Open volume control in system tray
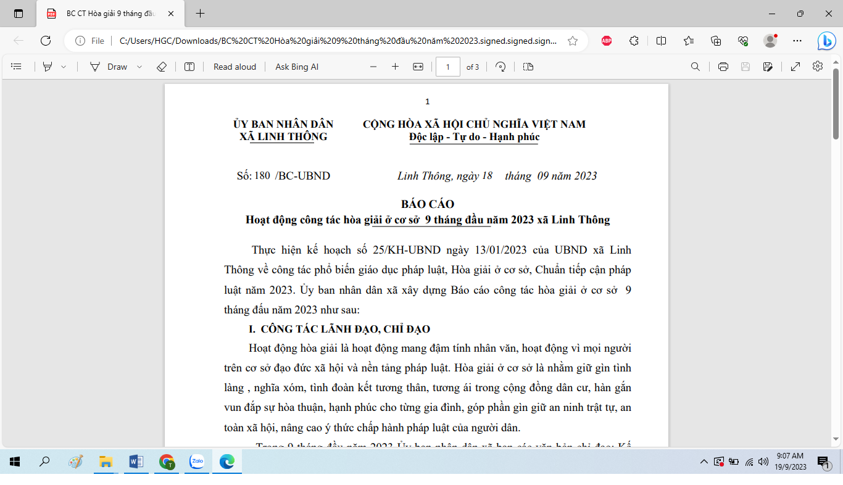 point(764,462)
